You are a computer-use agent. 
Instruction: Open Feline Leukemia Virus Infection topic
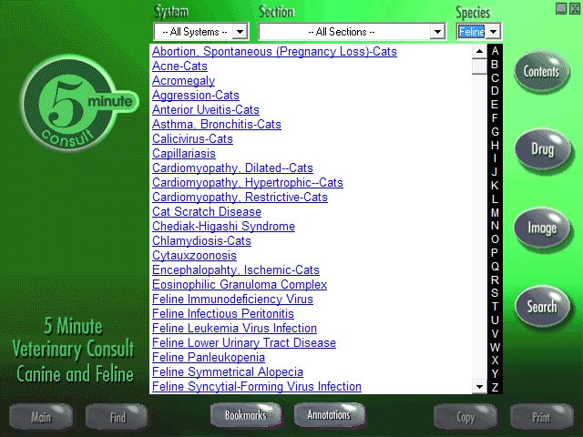(x=234, y=328)
